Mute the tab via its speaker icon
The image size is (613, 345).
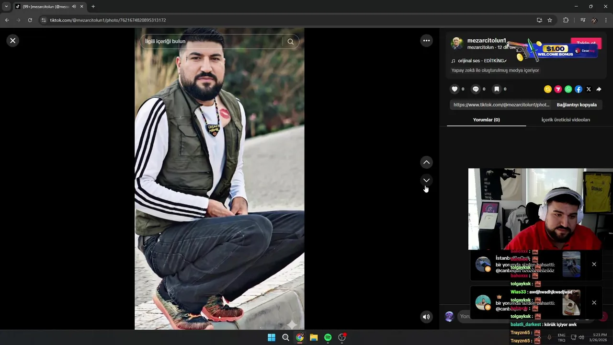[x=74, y=7]
